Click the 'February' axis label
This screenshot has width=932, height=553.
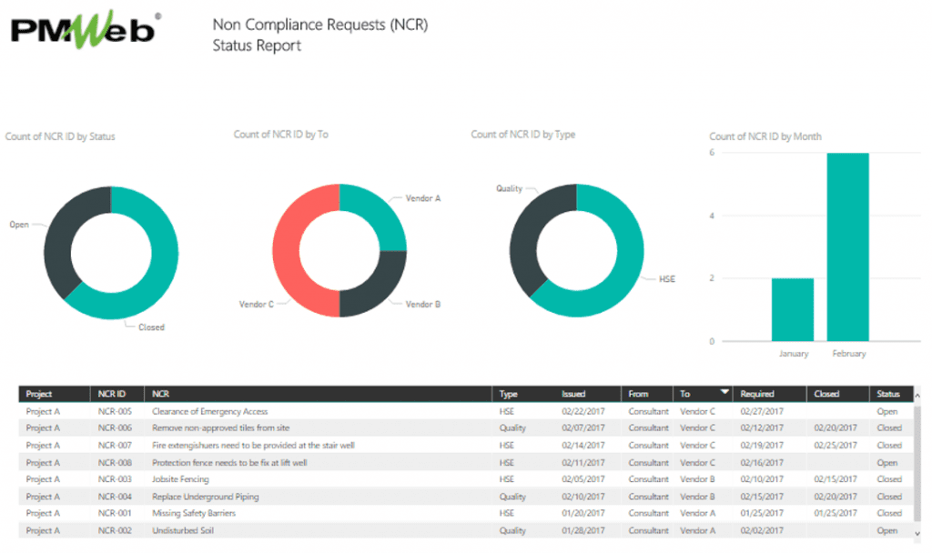[x=849, y=354]
